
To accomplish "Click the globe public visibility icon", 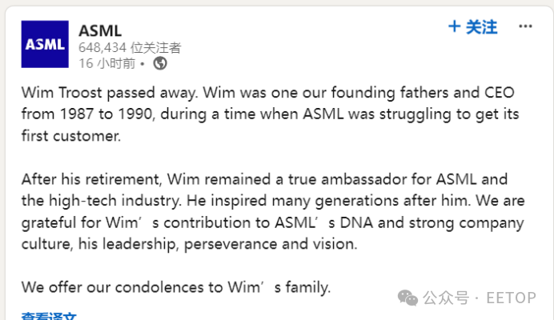I will tap(159, 62).
